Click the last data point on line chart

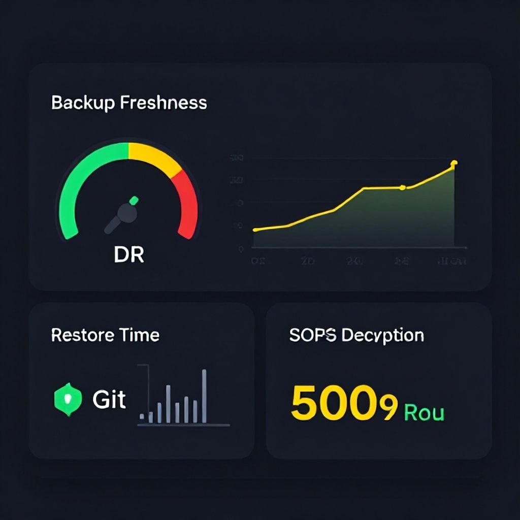(x=454, y=163)
